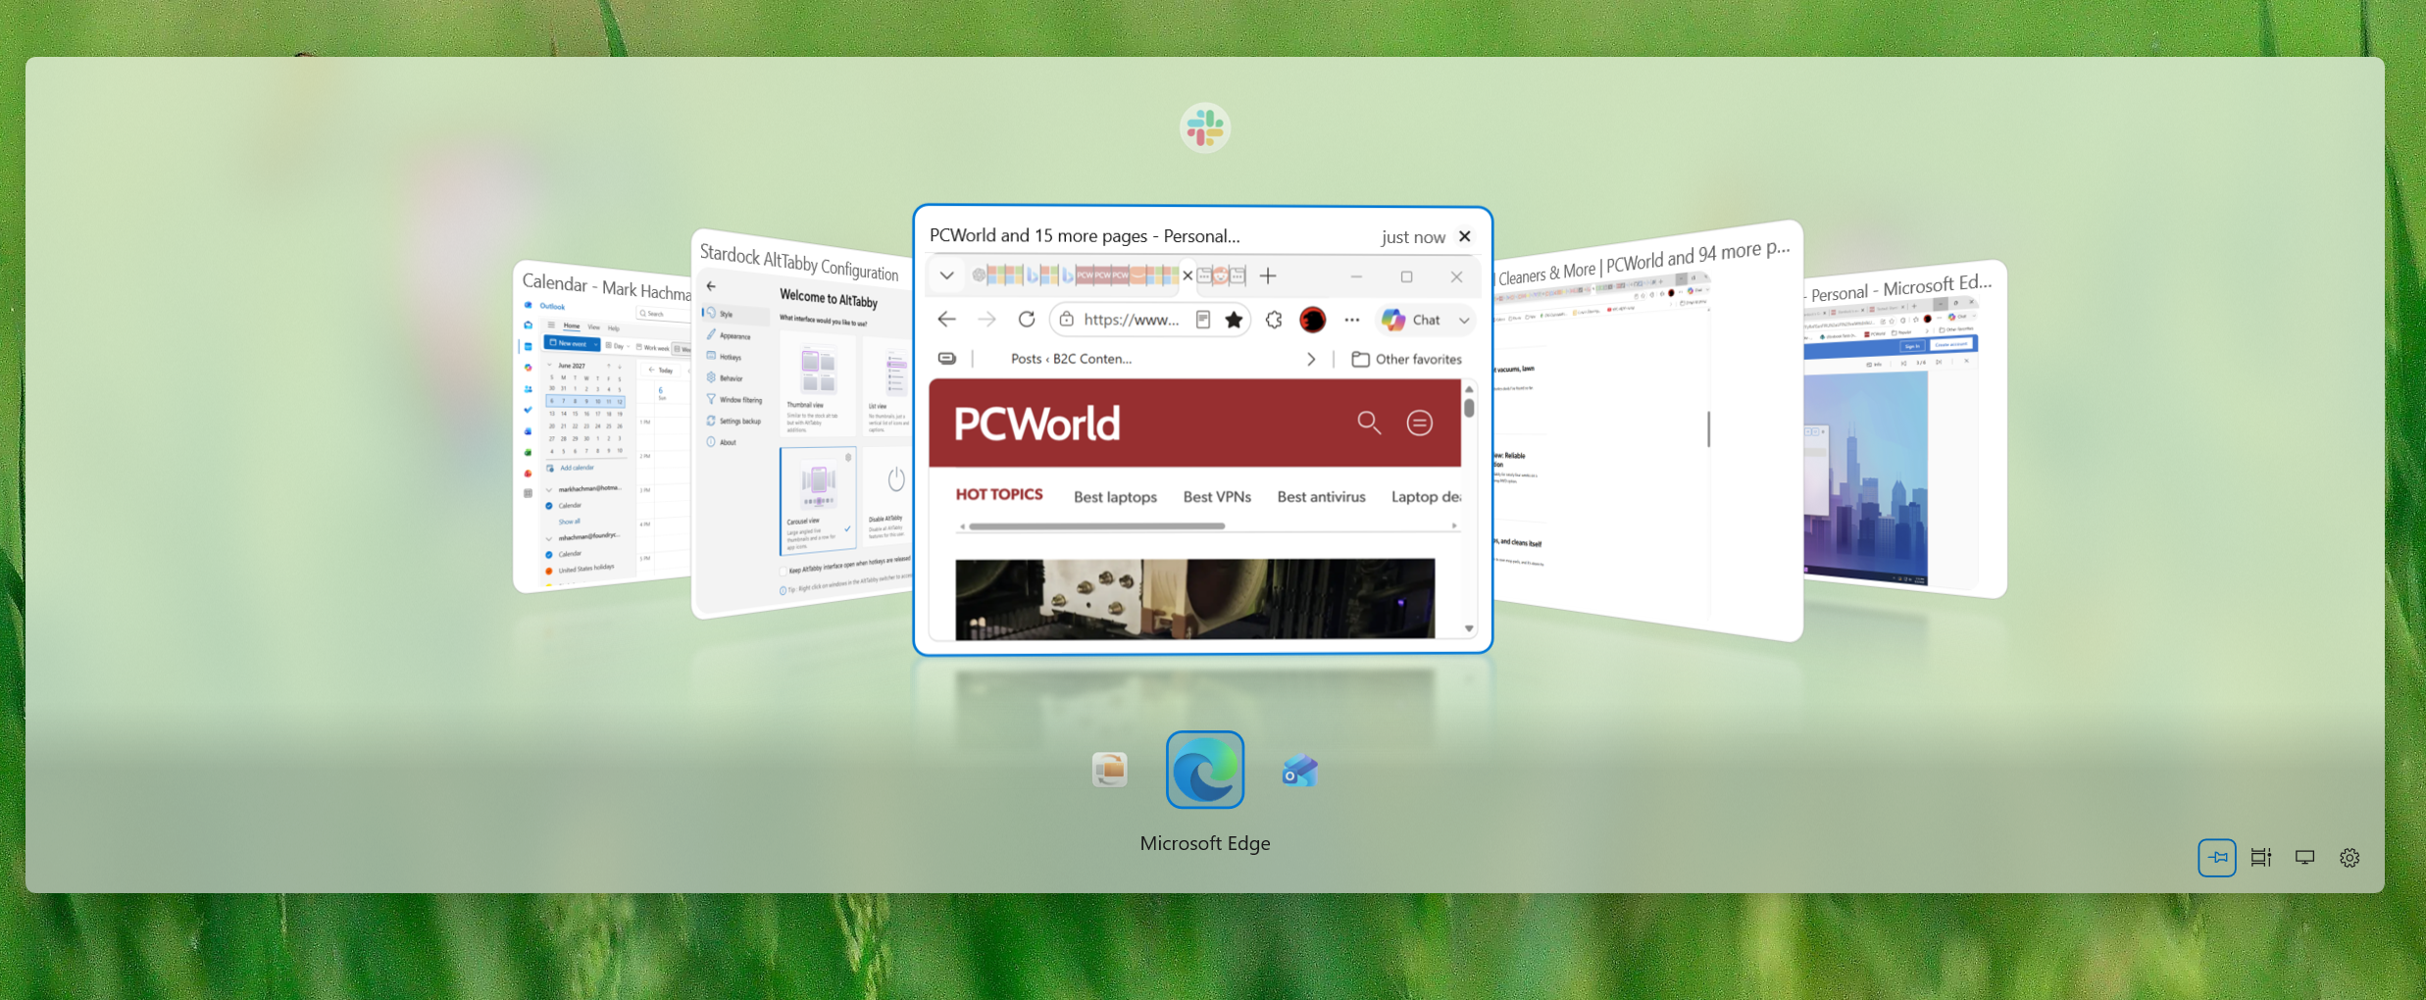Click the page vertical scrollbar thumb
This screenshot has width=2426, height=1000.
(x=1469, y=408)
